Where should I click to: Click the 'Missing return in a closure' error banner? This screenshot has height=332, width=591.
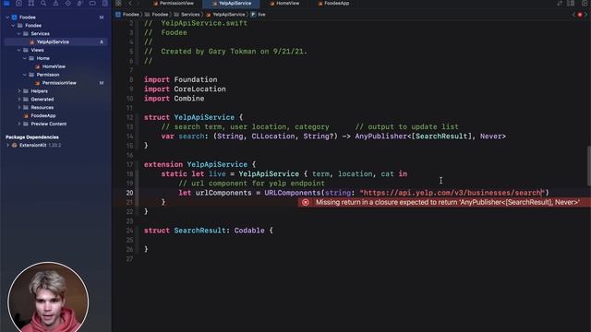click(444, 202)
